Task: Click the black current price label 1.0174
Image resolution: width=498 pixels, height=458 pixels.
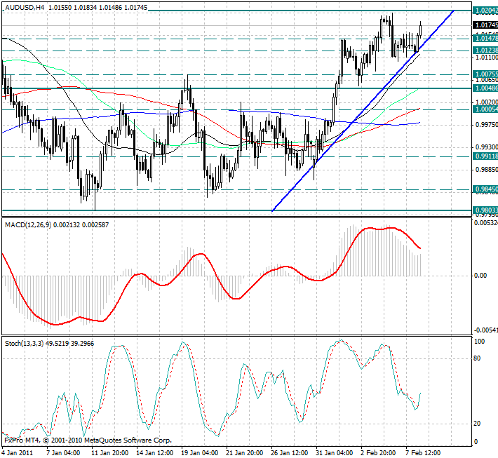Action: [485, 25]
